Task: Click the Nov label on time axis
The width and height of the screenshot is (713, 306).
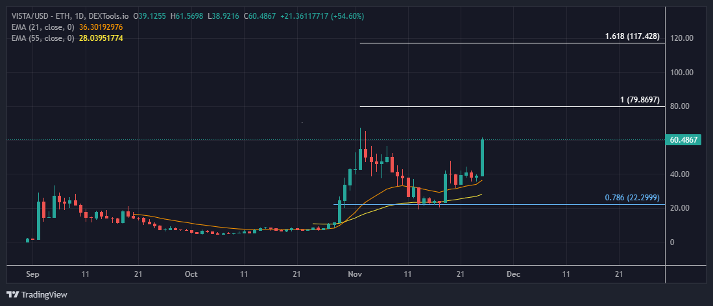Action: click(355, 275)
